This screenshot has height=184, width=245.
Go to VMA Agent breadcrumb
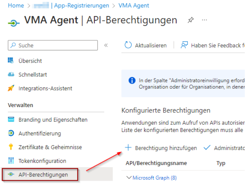point(134,5)
